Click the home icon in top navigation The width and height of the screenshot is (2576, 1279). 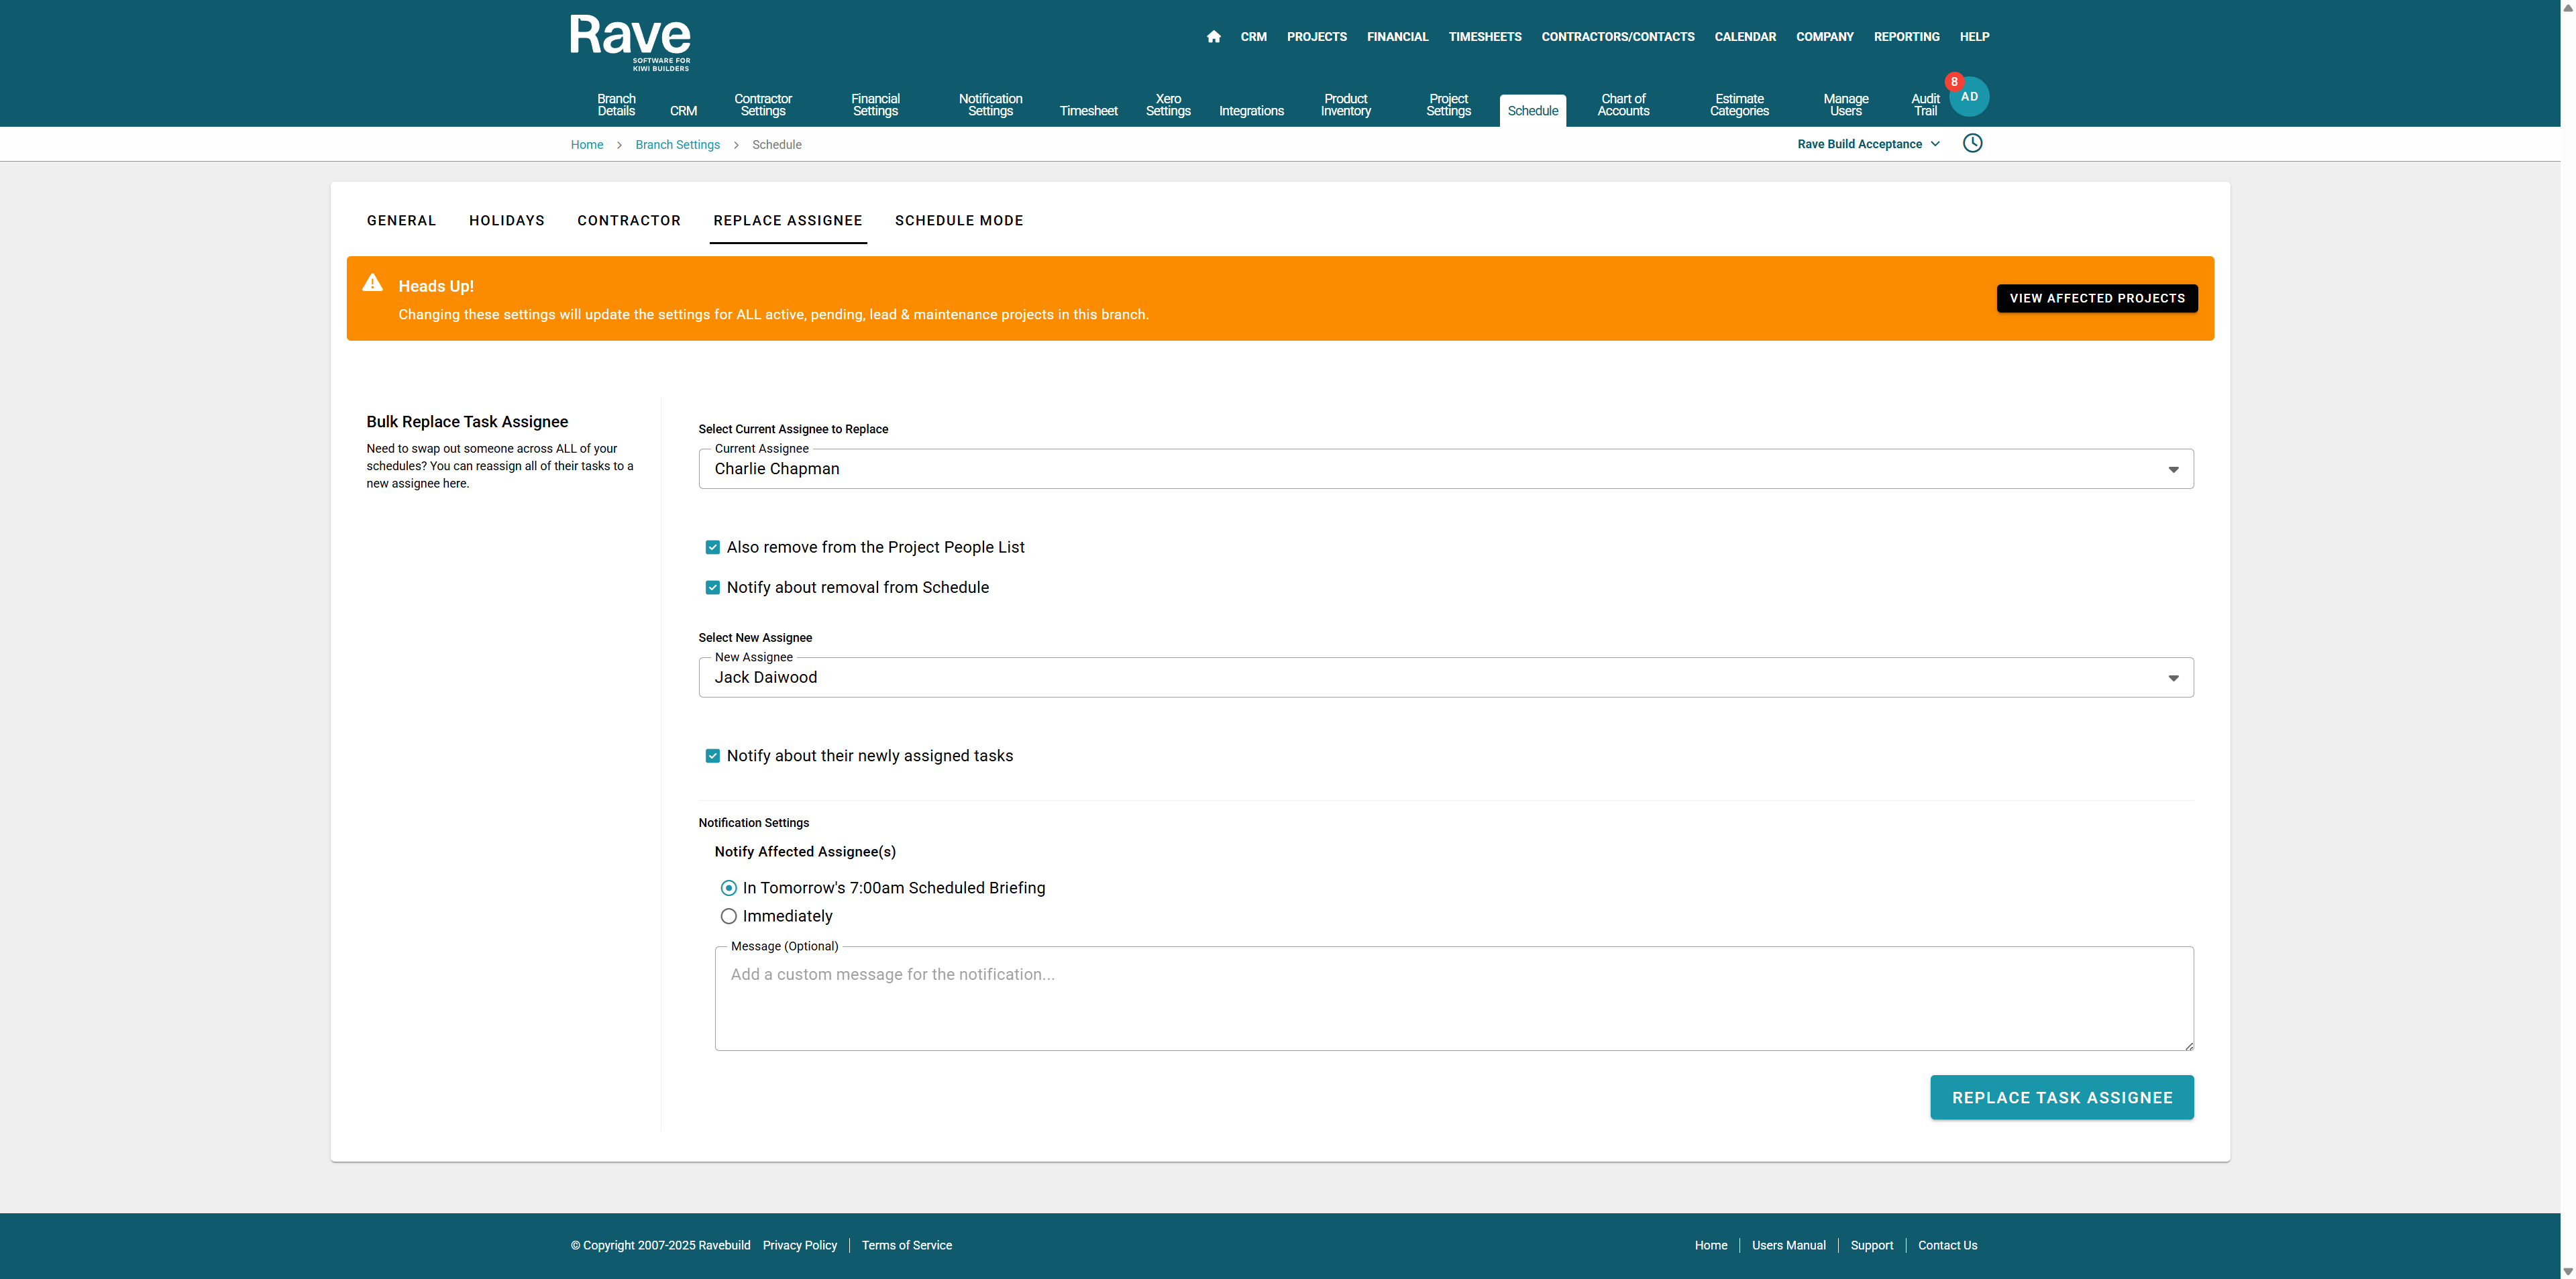point(1213,37)
